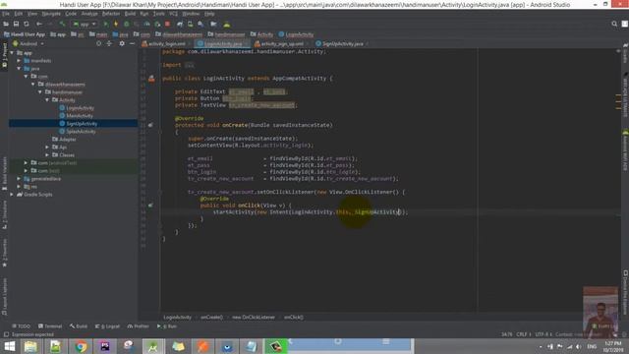Click the volume icon in system tray
This screenshot has width=629, height=354.
click(x=579, y=347)
